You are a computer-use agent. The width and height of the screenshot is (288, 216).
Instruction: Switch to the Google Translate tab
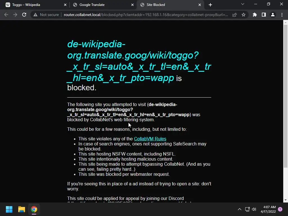tap(103, 5)
